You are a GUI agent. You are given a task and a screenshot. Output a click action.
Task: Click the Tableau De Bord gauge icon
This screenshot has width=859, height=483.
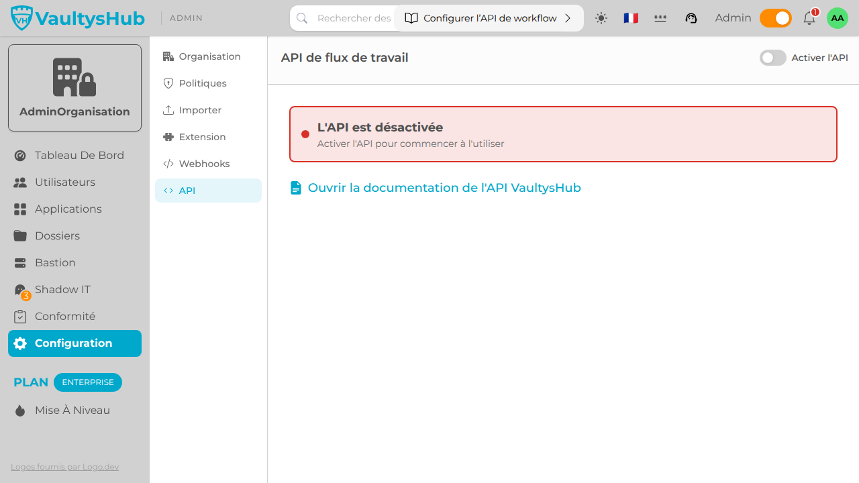pos(20,156)
